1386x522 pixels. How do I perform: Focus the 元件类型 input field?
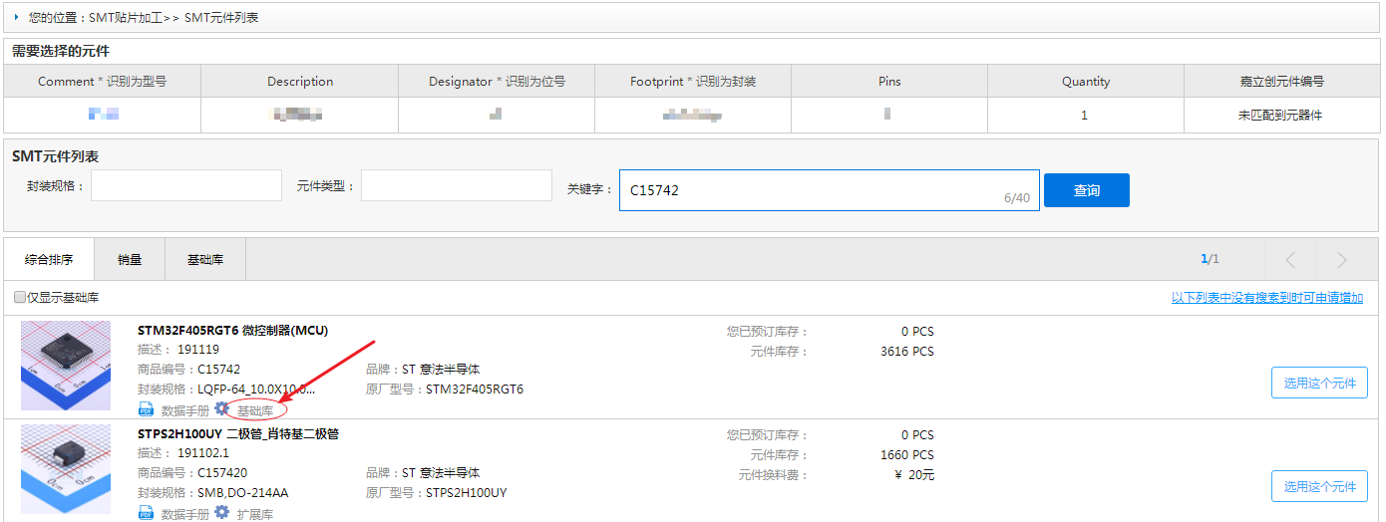[x=456, y=186]
